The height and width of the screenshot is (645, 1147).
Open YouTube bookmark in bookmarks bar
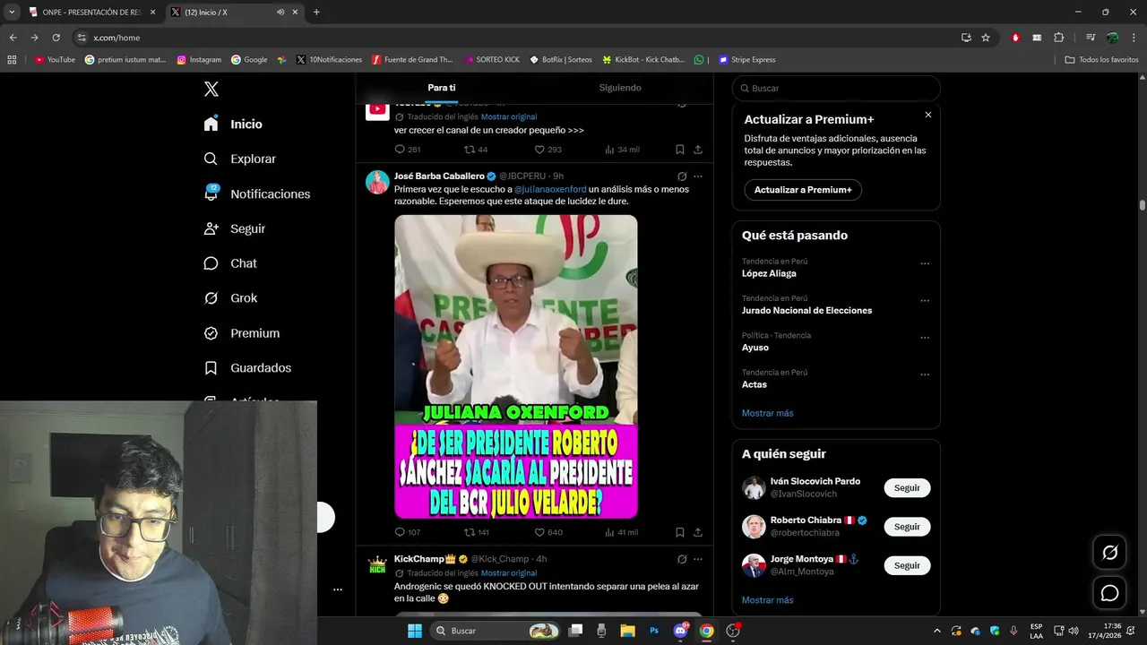(55, 60)
